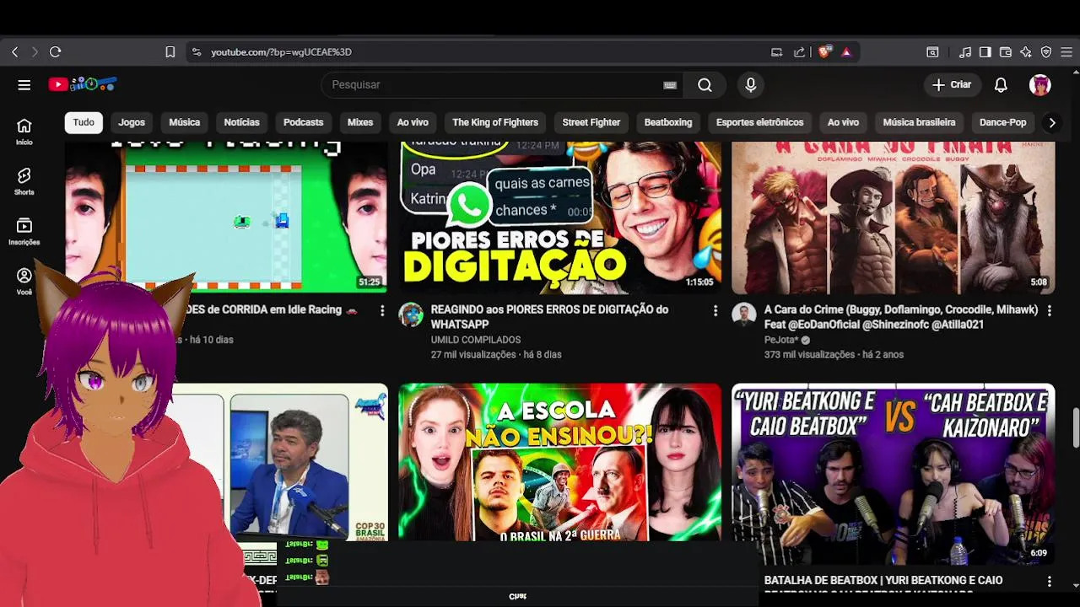
Task: Open the Brave VPN shield icon
Action: (1046, 52)
